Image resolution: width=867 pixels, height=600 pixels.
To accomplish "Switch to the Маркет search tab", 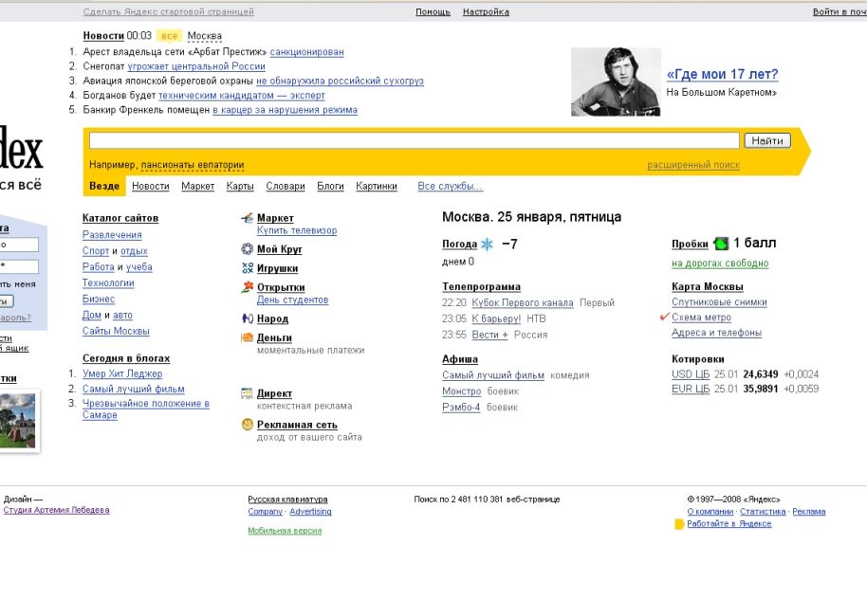I will [x=198, y=186].
